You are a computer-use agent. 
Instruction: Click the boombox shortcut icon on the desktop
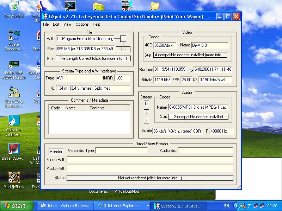pyautogui.click(x=127, y=5)
